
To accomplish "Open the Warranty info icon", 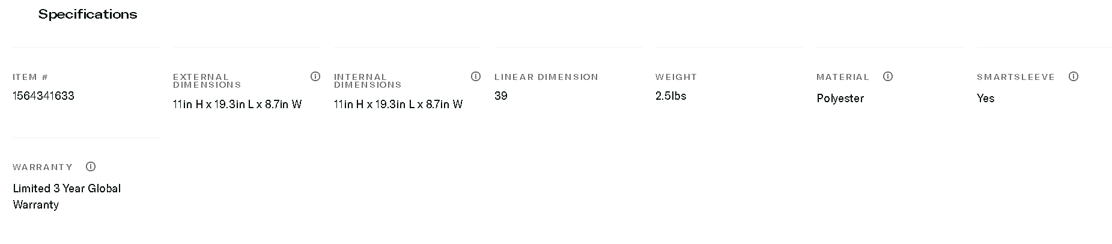I will (91, 166).
